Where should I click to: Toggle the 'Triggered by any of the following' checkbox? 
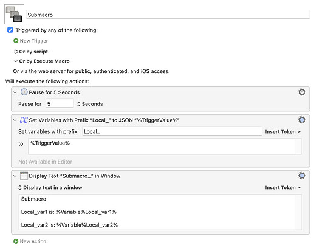click(x=10, y=30)
